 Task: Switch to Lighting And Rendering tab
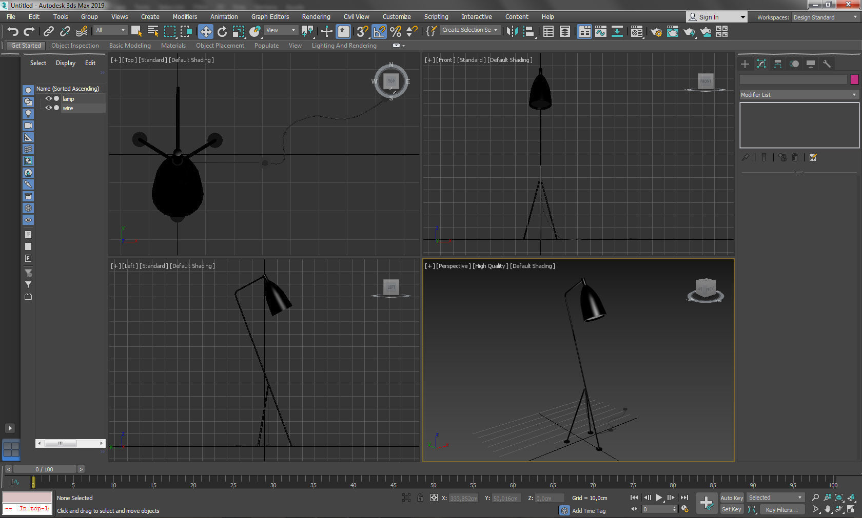coord(344,46)
